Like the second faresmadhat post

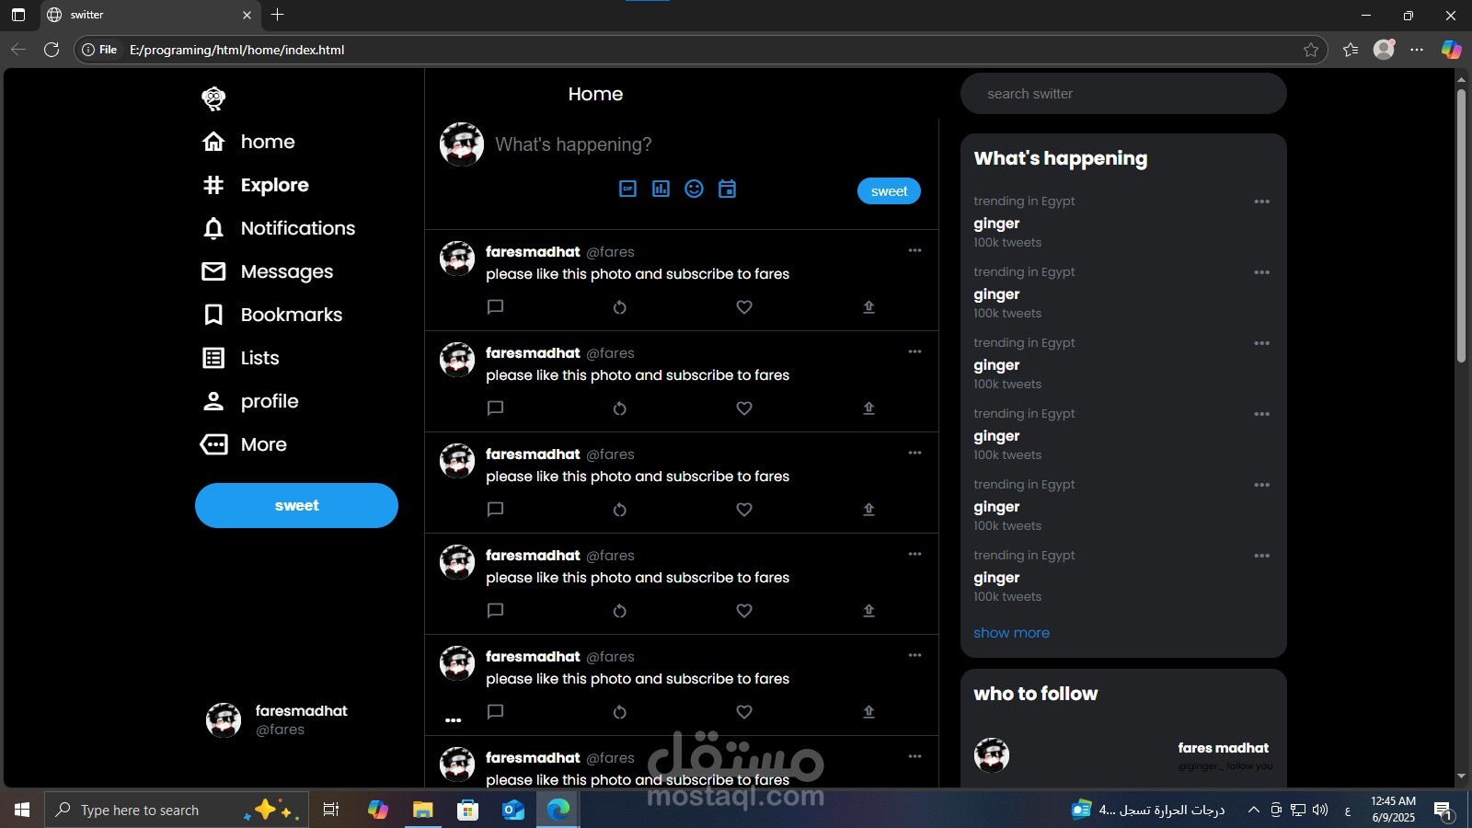point(744,408)
